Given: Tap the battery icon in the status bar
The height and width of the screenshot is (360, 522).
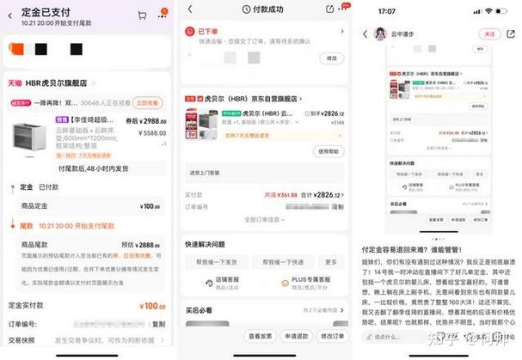Looking at the screenshot, I should [x=501, y=11].
